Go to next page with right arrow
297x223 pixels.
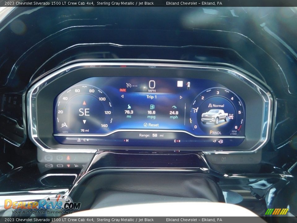pyautogui.click(x=181, y=97)
